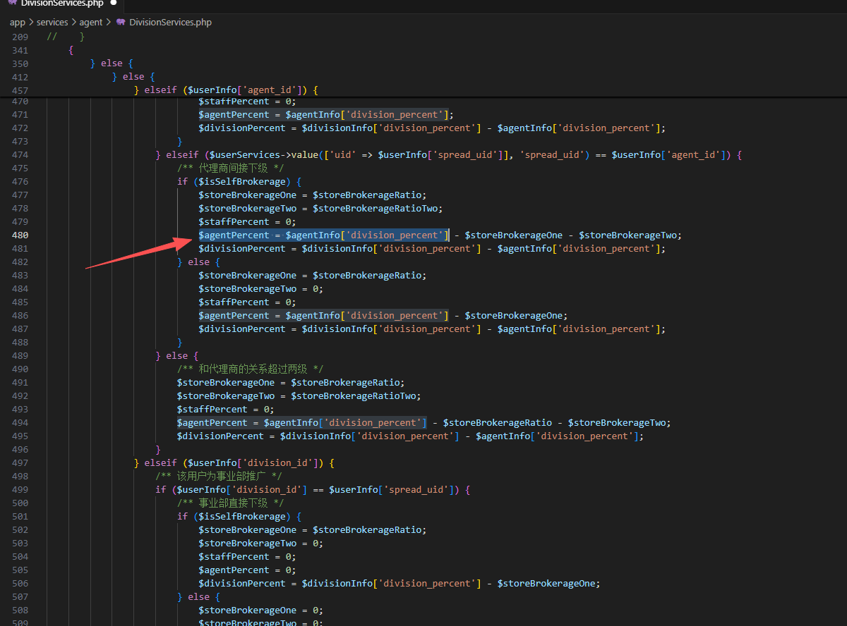Image resolution: width=847 pixels, height=626 pixels.
Task: Click the PHP elephant icon in breadcrumb
Action: point(121,23)
